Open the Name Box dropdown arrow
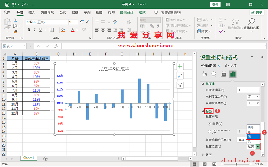Image resolution: width=268 pixels, height=167 pixels. coord(24,46)
